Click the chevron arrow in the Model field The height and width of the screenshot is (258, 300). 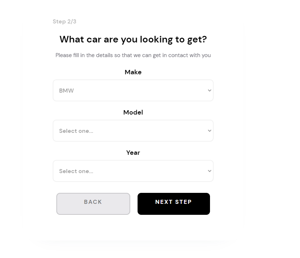(209, 131)
